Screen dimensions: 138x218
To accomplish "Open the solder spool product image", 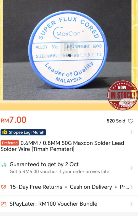I will tap(67, 50).
